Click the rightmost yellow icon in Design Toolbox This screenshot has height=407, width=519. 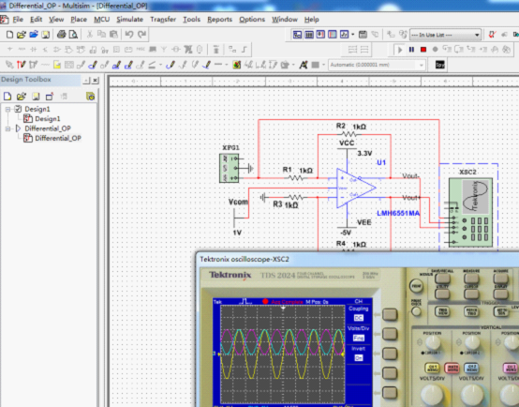(90, 96)
